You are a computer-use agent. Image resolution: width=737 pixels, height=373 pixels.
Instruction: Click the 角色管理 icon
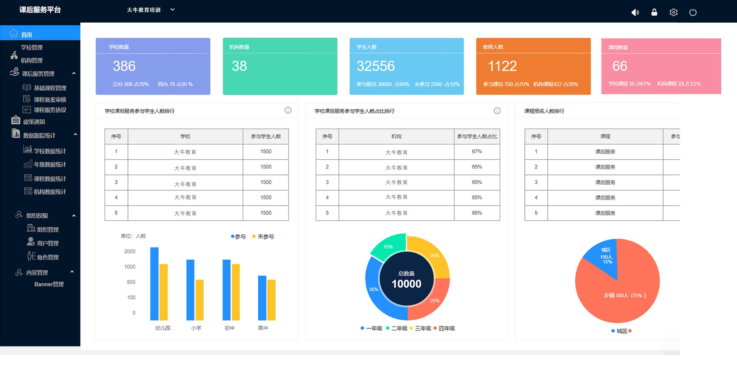(x=31, y=256)
